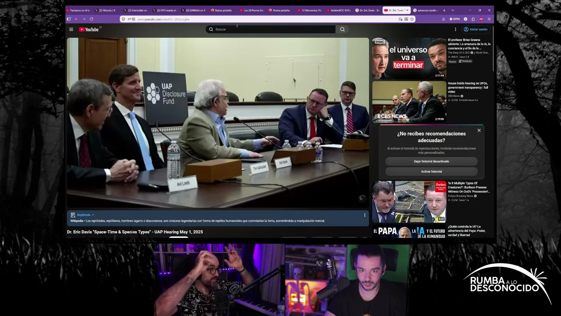This screenshot has height=316, width=561.
Task: Open title 'Is It Multiple Types Of Creatures?'
Action: pyautogui.click(x=469, y=187)
